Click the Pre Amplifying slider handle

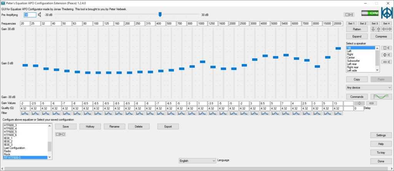point(160,15)
